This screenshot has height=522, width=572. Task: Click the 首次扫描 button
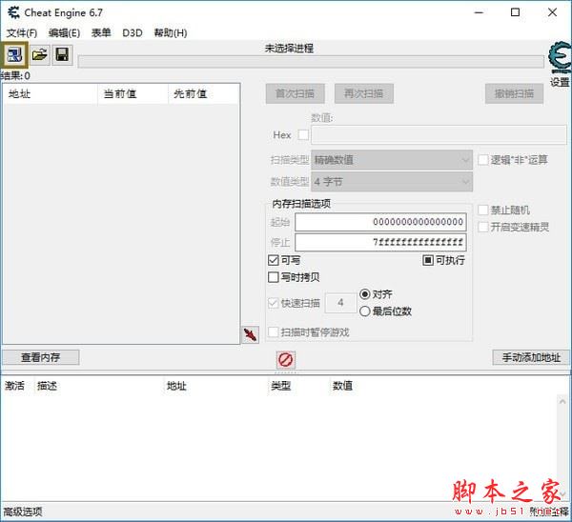click(295, 93)
